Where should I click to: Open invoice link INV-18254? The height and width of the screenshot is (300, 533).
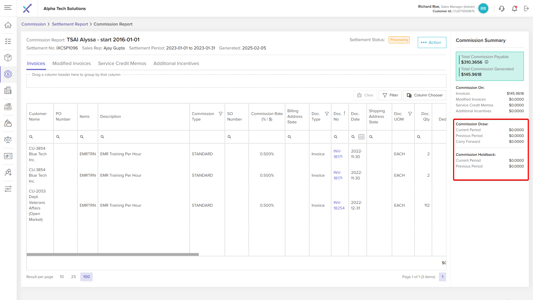(339, 205)
